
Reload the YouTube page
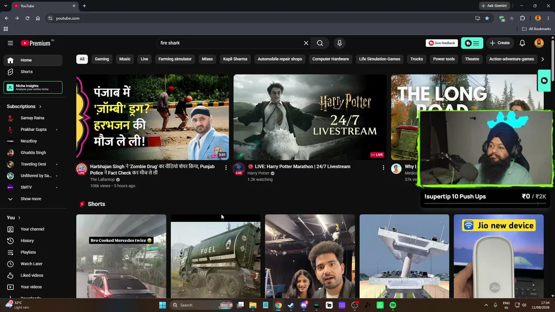(x=27, y=18)
